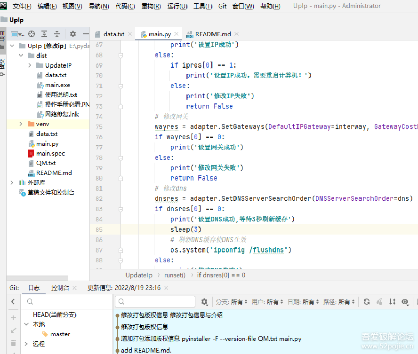418x354 pixels.
Task: Switch to the Git 控制台 tab
Action: point(60,288)
